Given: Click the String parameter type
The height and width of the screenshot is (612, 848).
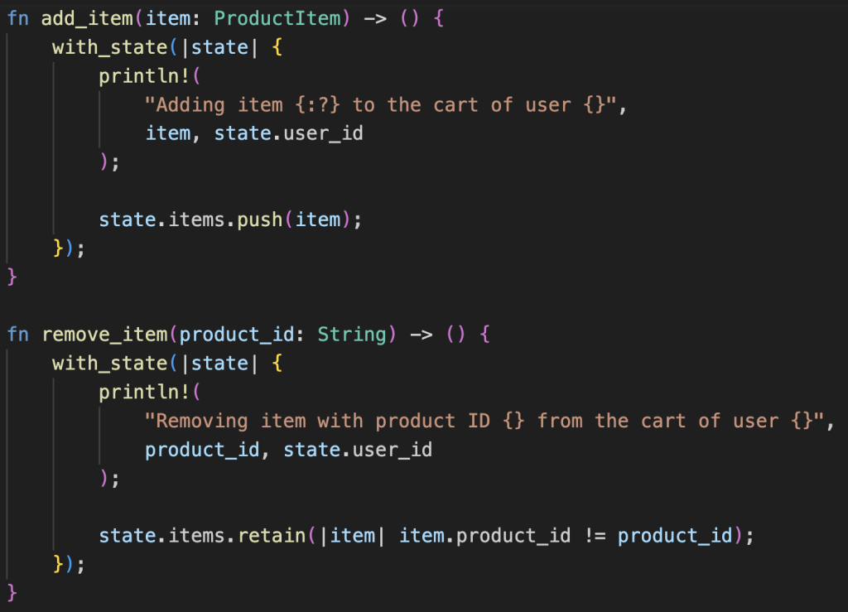Looking at the screenshot, I should coord(352,334).
